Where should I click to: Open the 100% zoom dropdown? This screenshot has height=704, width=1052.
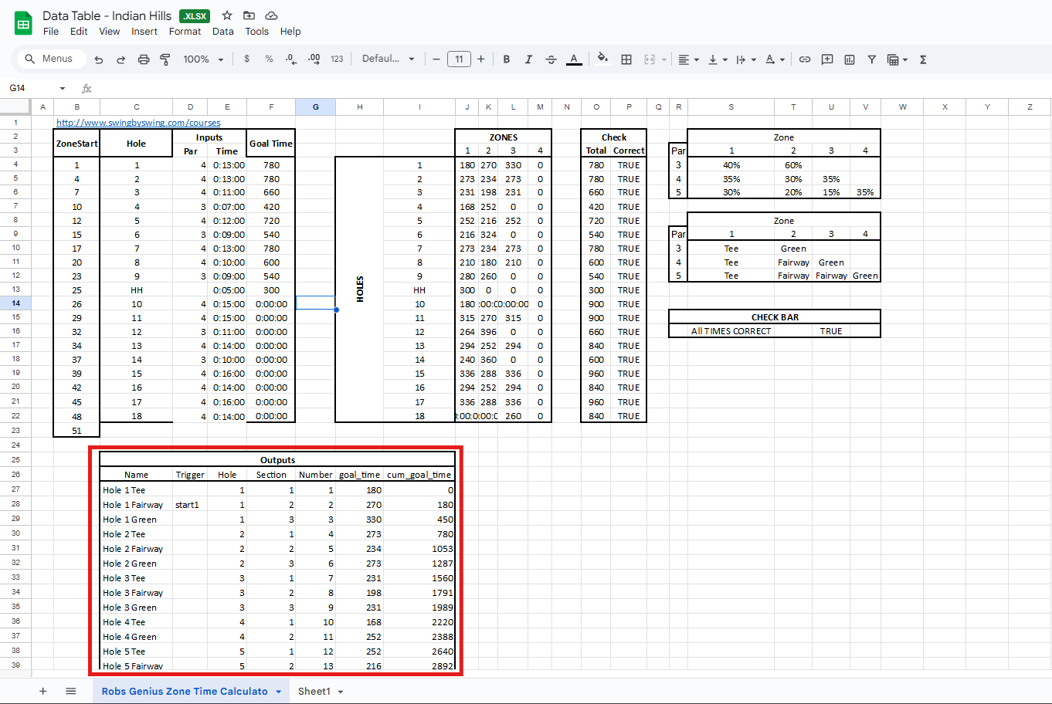[203, 59]
